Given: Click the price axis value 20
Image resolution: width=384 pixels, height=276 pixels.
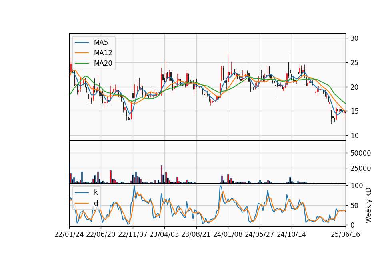Looking at the screenshot, I should pyautogui.click(x=354, y=87).
